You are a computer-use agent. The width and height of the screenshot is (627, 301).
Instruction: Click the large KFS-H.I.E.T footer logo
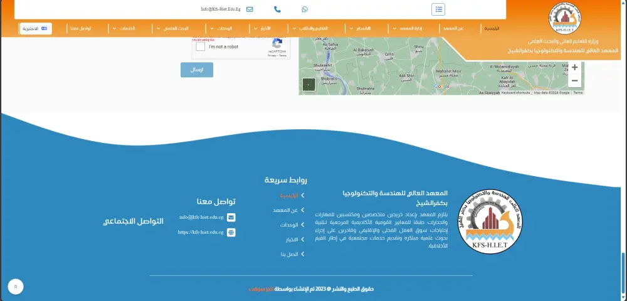490,221
